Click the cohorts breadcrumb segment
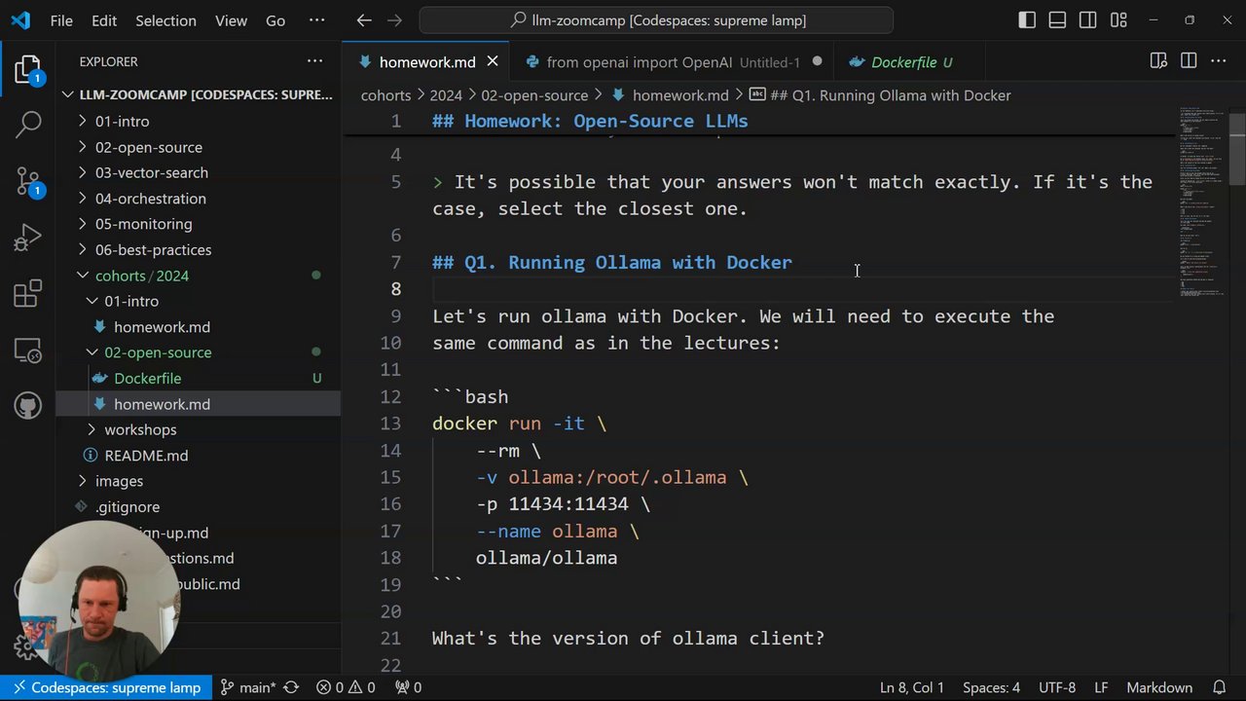 tap(385, 95)
